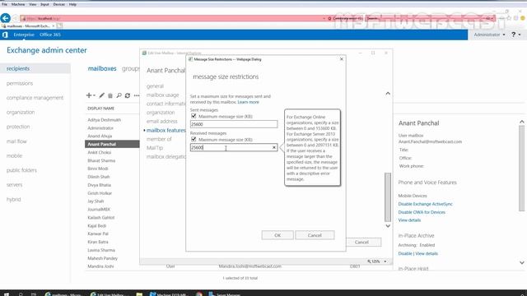Select public folders in left navigation
This screenshot has height=296, width=527.
click(21, 170)
